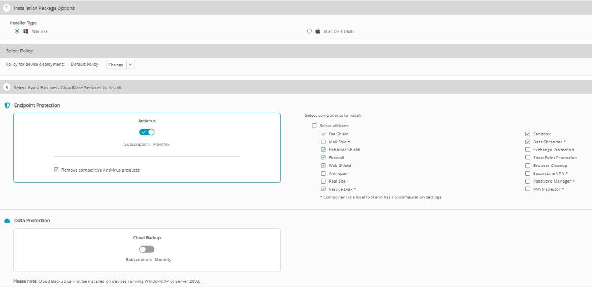Uncheck the Firewall component

[323, 157]
